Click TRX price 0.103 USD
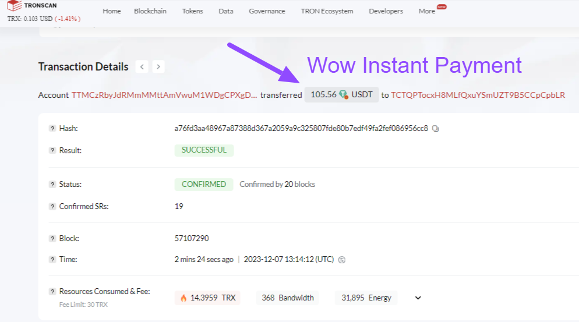This screenshot has height=322, width=579. point(38,19)
